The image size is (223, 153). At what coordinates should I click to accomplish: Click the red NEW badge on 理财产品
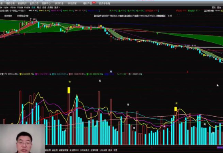click(x=94, y=2)
